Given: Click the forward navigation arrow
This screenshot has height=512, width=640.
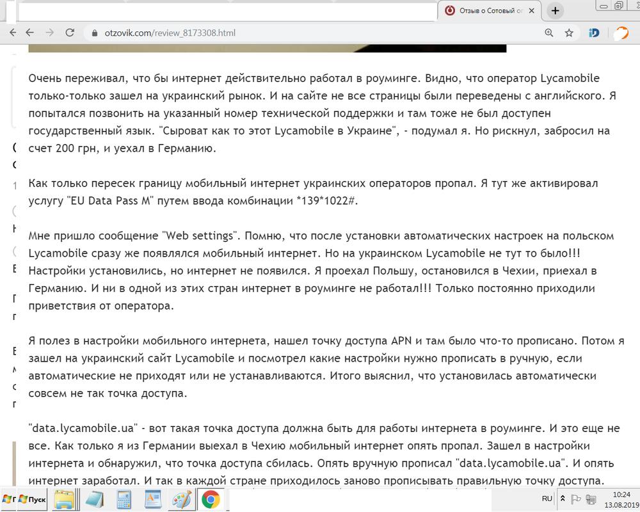Looking at the screenshot, I should coord(50,33).
